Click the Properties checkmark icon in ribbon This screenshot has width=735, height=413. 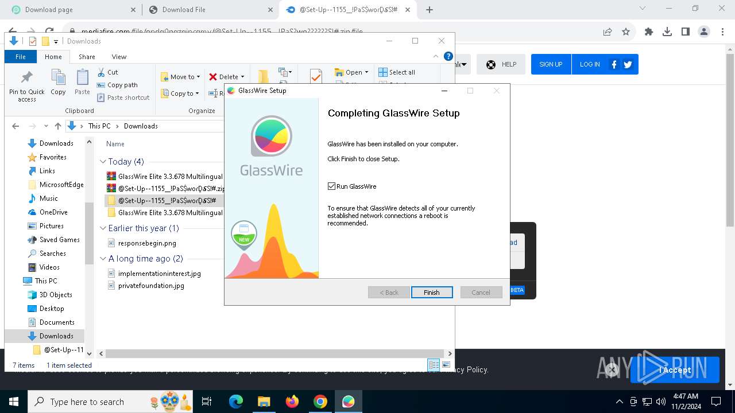tap(315, 76)
